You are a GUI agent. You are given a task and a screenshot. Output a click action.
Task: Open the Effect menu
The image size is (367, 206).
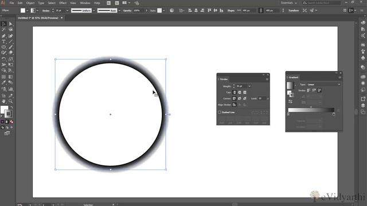tap(63, 3)
